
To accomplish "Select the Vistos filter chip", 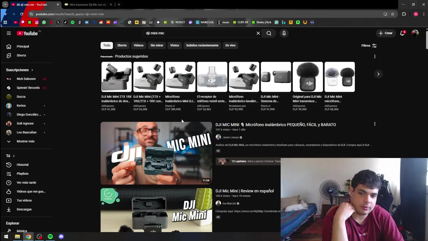I will pos(175,45).
